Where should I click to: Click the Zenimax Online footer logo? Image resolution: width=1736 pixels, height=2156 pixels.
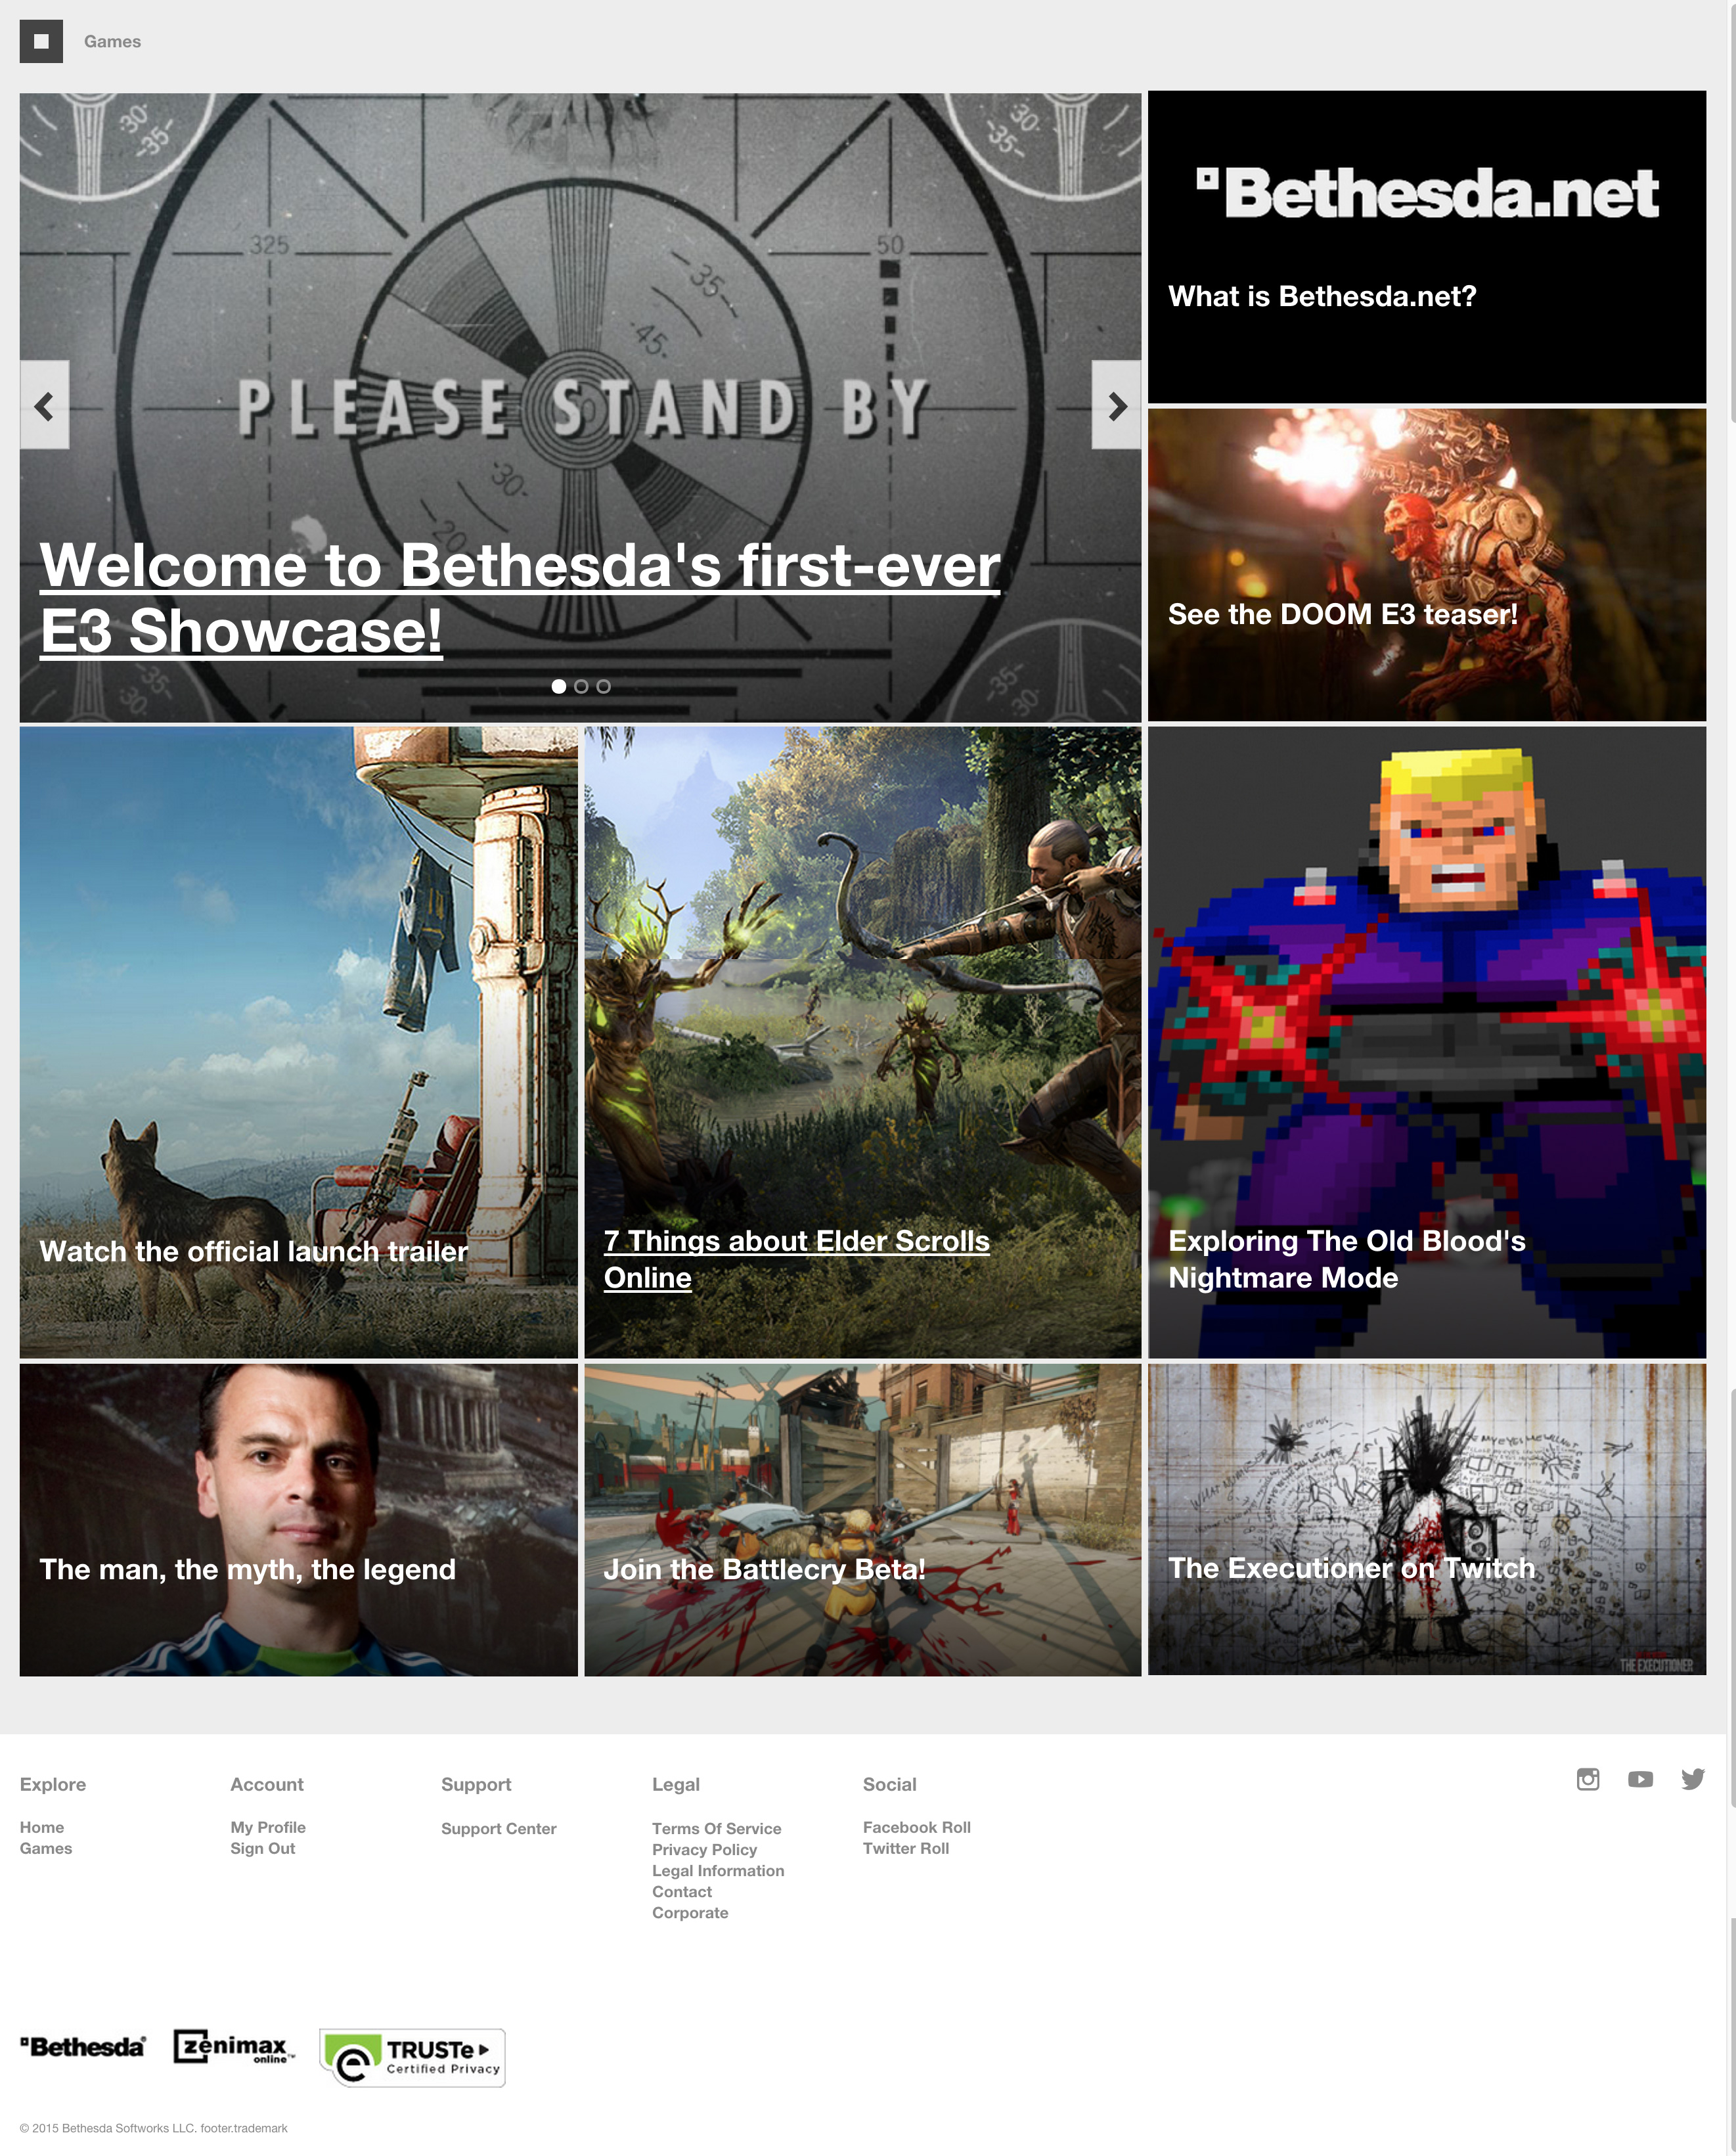click(234, 2046)
